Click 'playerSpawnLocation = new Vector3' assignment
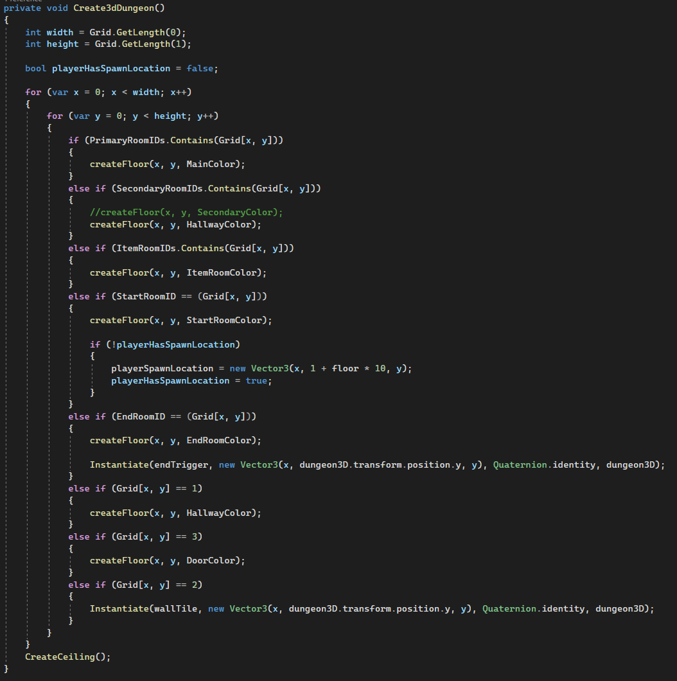The image size is (677, 681). [x=261, y=369]
